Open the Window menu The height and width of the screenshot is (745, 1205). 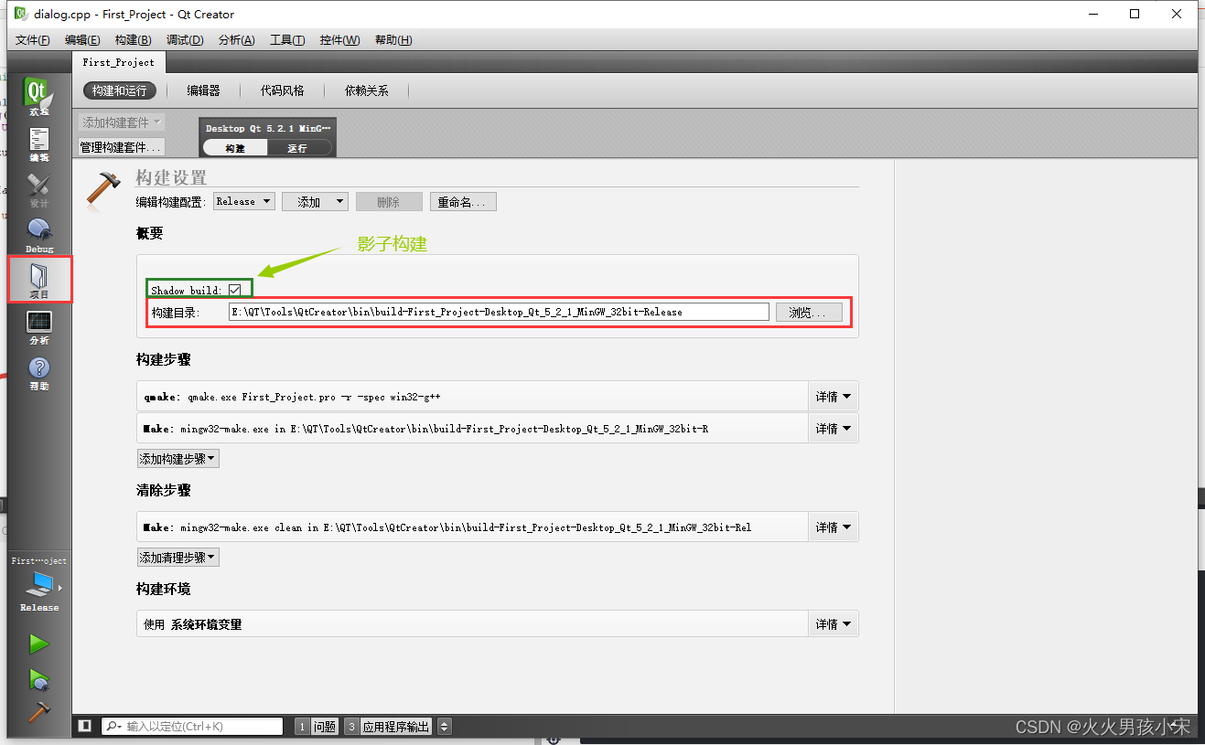coord(339,40)
